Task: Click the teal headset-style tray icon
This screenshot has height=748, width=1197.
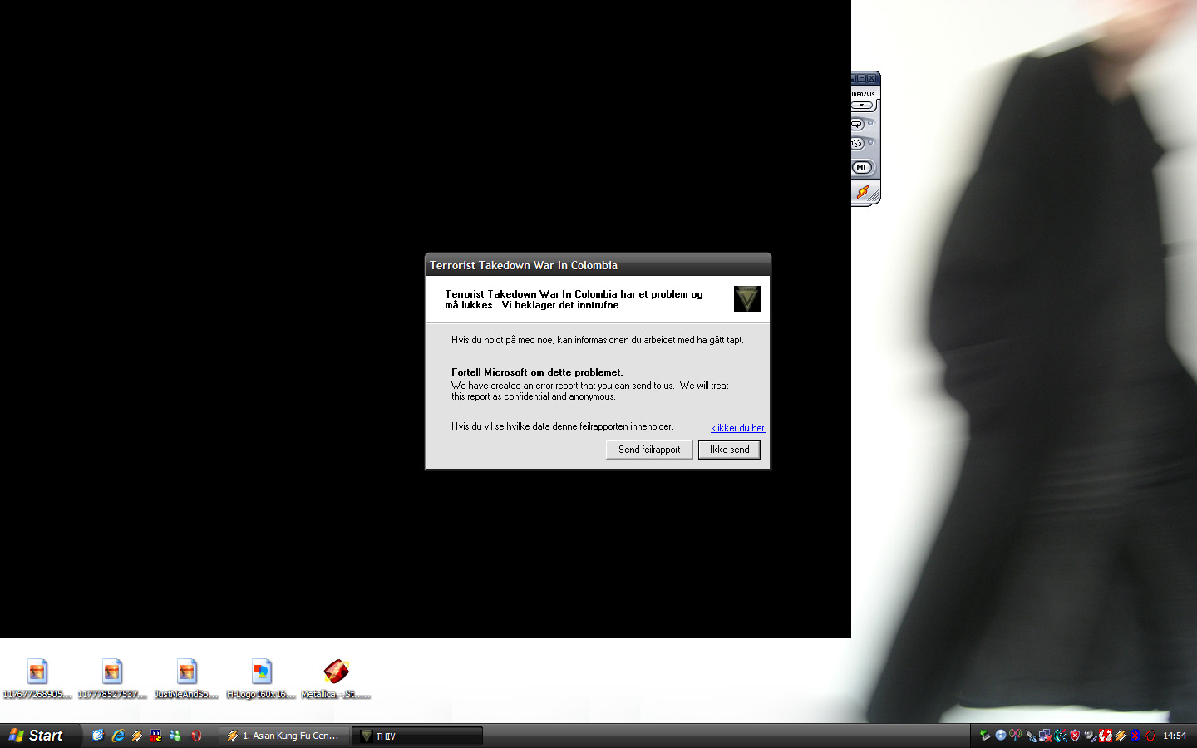Action: (x=1061, y=736)
